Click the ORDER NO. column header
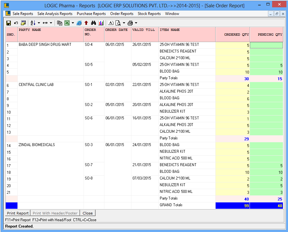This screenshot has height=232, width=288. 94,34
